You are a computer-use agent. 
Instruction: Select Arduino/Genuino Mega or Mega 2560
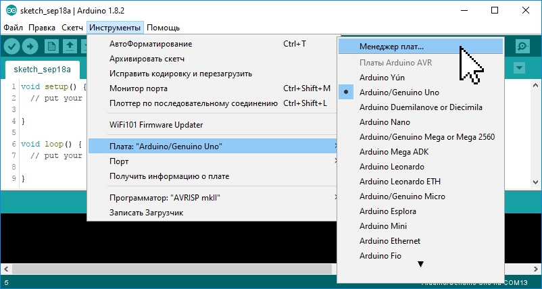click(x=420, y=136)
